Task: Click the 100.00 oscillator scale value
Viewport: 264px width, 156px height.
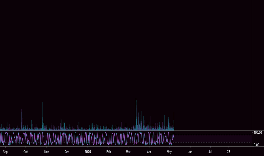Action: click(x=258, y=133)
